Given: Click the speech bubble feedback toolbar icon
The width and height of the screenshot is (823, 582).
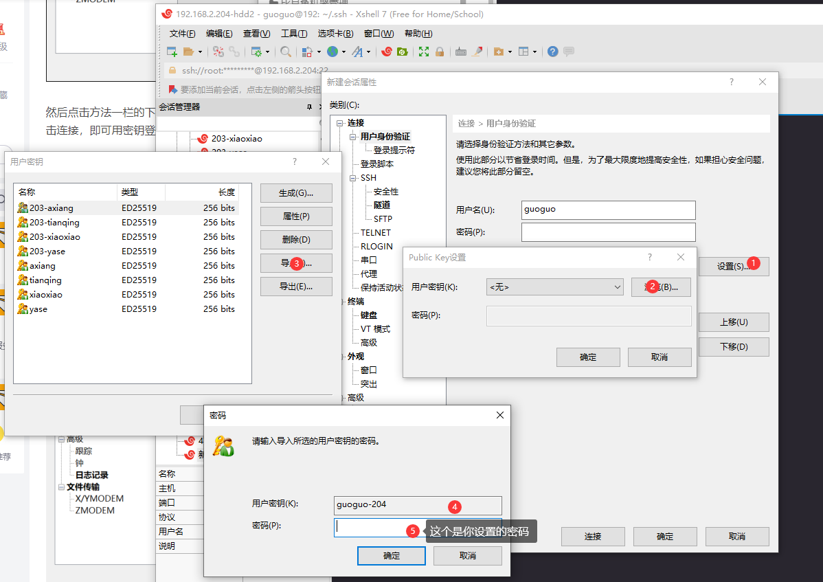Looking at the screenshot, I should click(569, 52).
